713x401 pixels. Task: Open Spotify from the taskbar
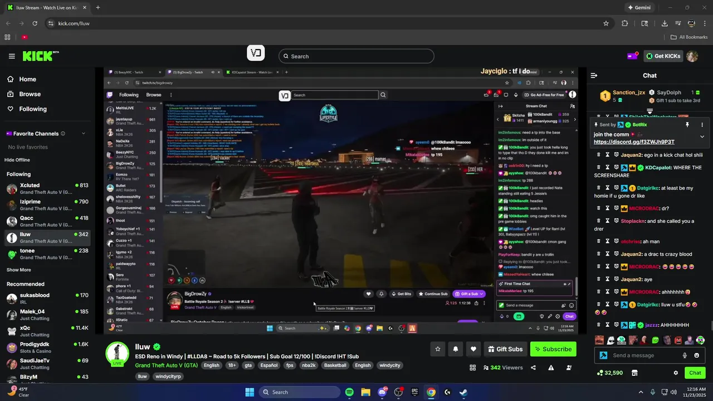point(349,392)
